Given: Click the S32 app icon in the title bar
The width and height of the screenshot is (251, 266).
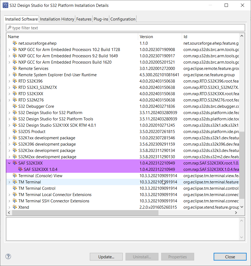Looking at the screenshot, I should coord(5,5).
